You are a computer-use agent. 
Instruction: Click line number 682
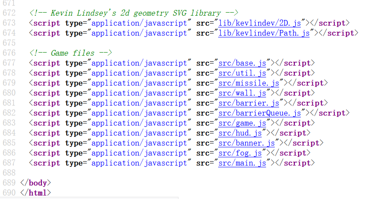tap(9, 113)
